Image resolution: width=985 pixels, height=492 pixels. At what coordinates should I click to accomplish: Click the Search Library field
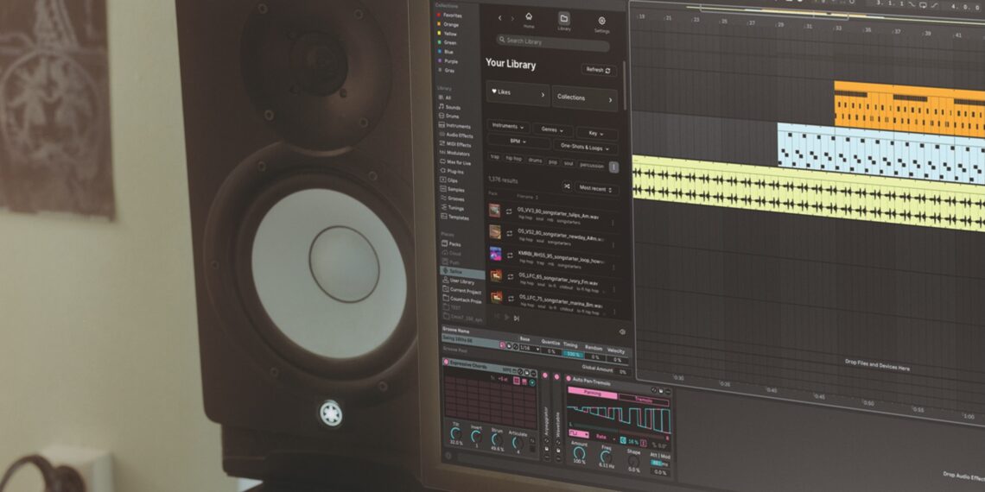pos(553,42)
